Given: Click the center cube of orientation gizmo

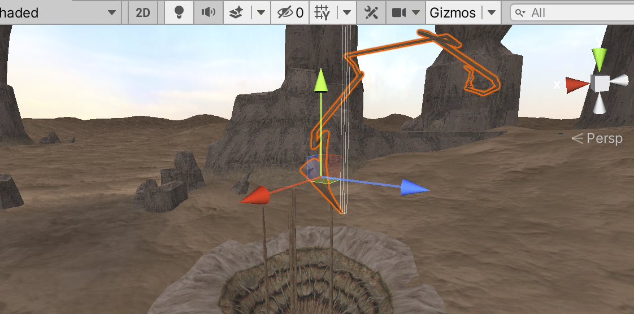Looking at the screenshot, I should pyautogui.click(x=600, y=83).
